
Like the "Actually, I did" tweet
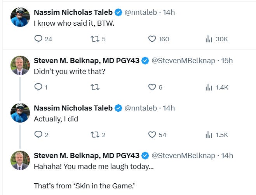[152, 135]
